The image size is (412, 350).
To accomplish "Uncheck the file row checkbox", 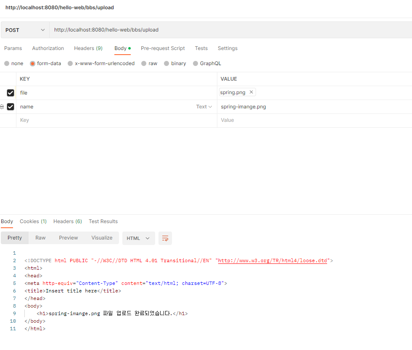I will tap(11, 93).
